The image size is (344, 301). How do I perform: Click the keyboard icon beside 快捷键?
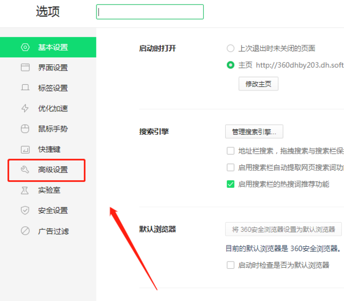click(25, 150)
